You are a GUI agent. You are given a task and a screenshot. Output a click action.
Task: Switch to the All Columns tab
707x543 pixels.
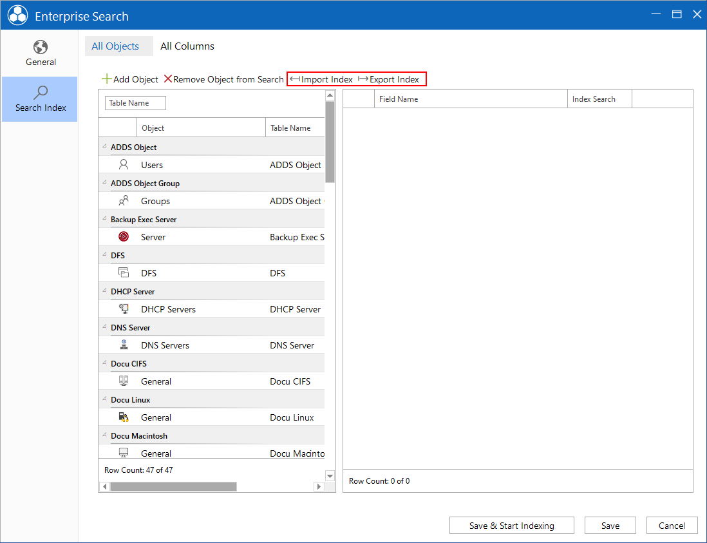pyautogui.click(x=187, y=46)
